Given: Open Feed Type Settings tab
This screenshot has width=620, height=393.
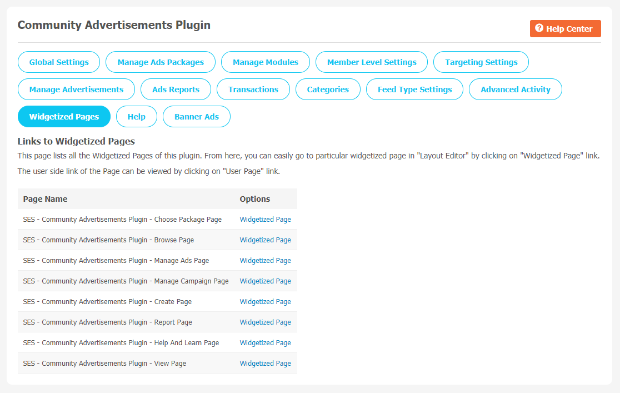Looking at the screenshot, I should coord(414,89).
